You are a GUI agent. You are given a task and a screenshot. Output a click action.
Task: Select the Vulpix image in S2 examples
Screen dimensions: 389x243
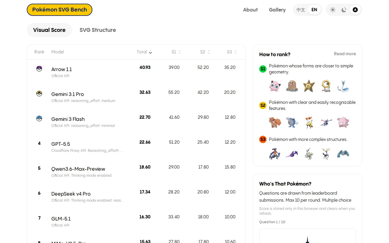pyautogui.click(x=275, y=122)
